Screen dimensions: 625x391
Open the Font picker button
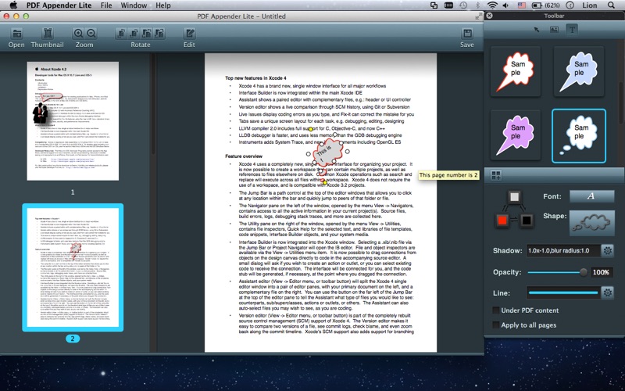591,196
